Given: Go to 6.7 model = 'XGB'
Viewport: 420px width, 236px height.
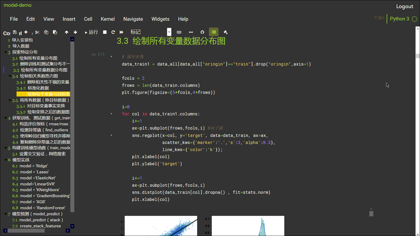Looking at the screenshot, I should tap(29, 202).
